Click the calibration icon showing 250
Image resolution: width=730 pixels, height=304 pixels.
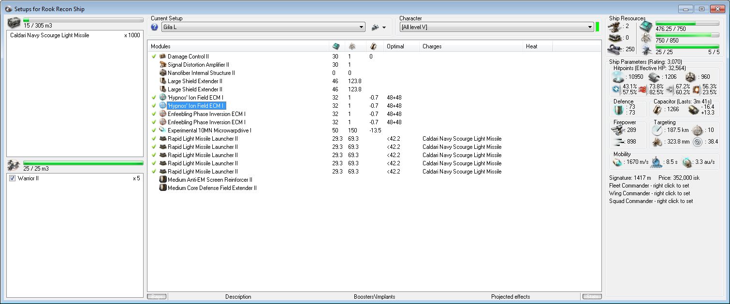click(x=615, y=49)
